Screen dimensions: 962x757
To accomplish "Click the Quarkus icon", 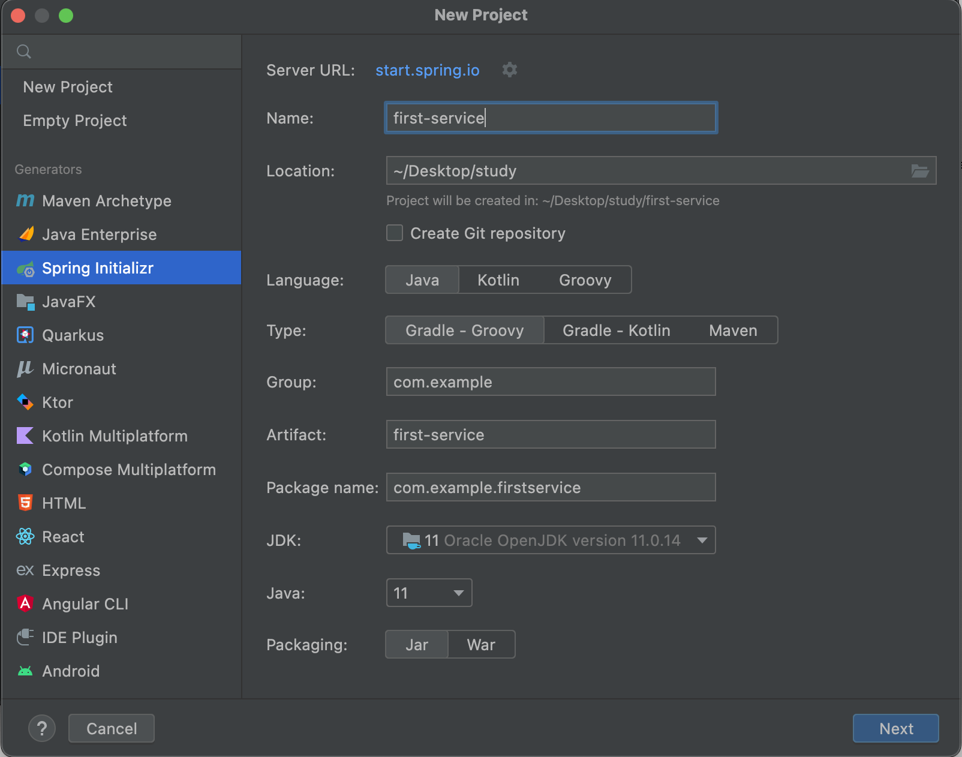I will (25, 335).
